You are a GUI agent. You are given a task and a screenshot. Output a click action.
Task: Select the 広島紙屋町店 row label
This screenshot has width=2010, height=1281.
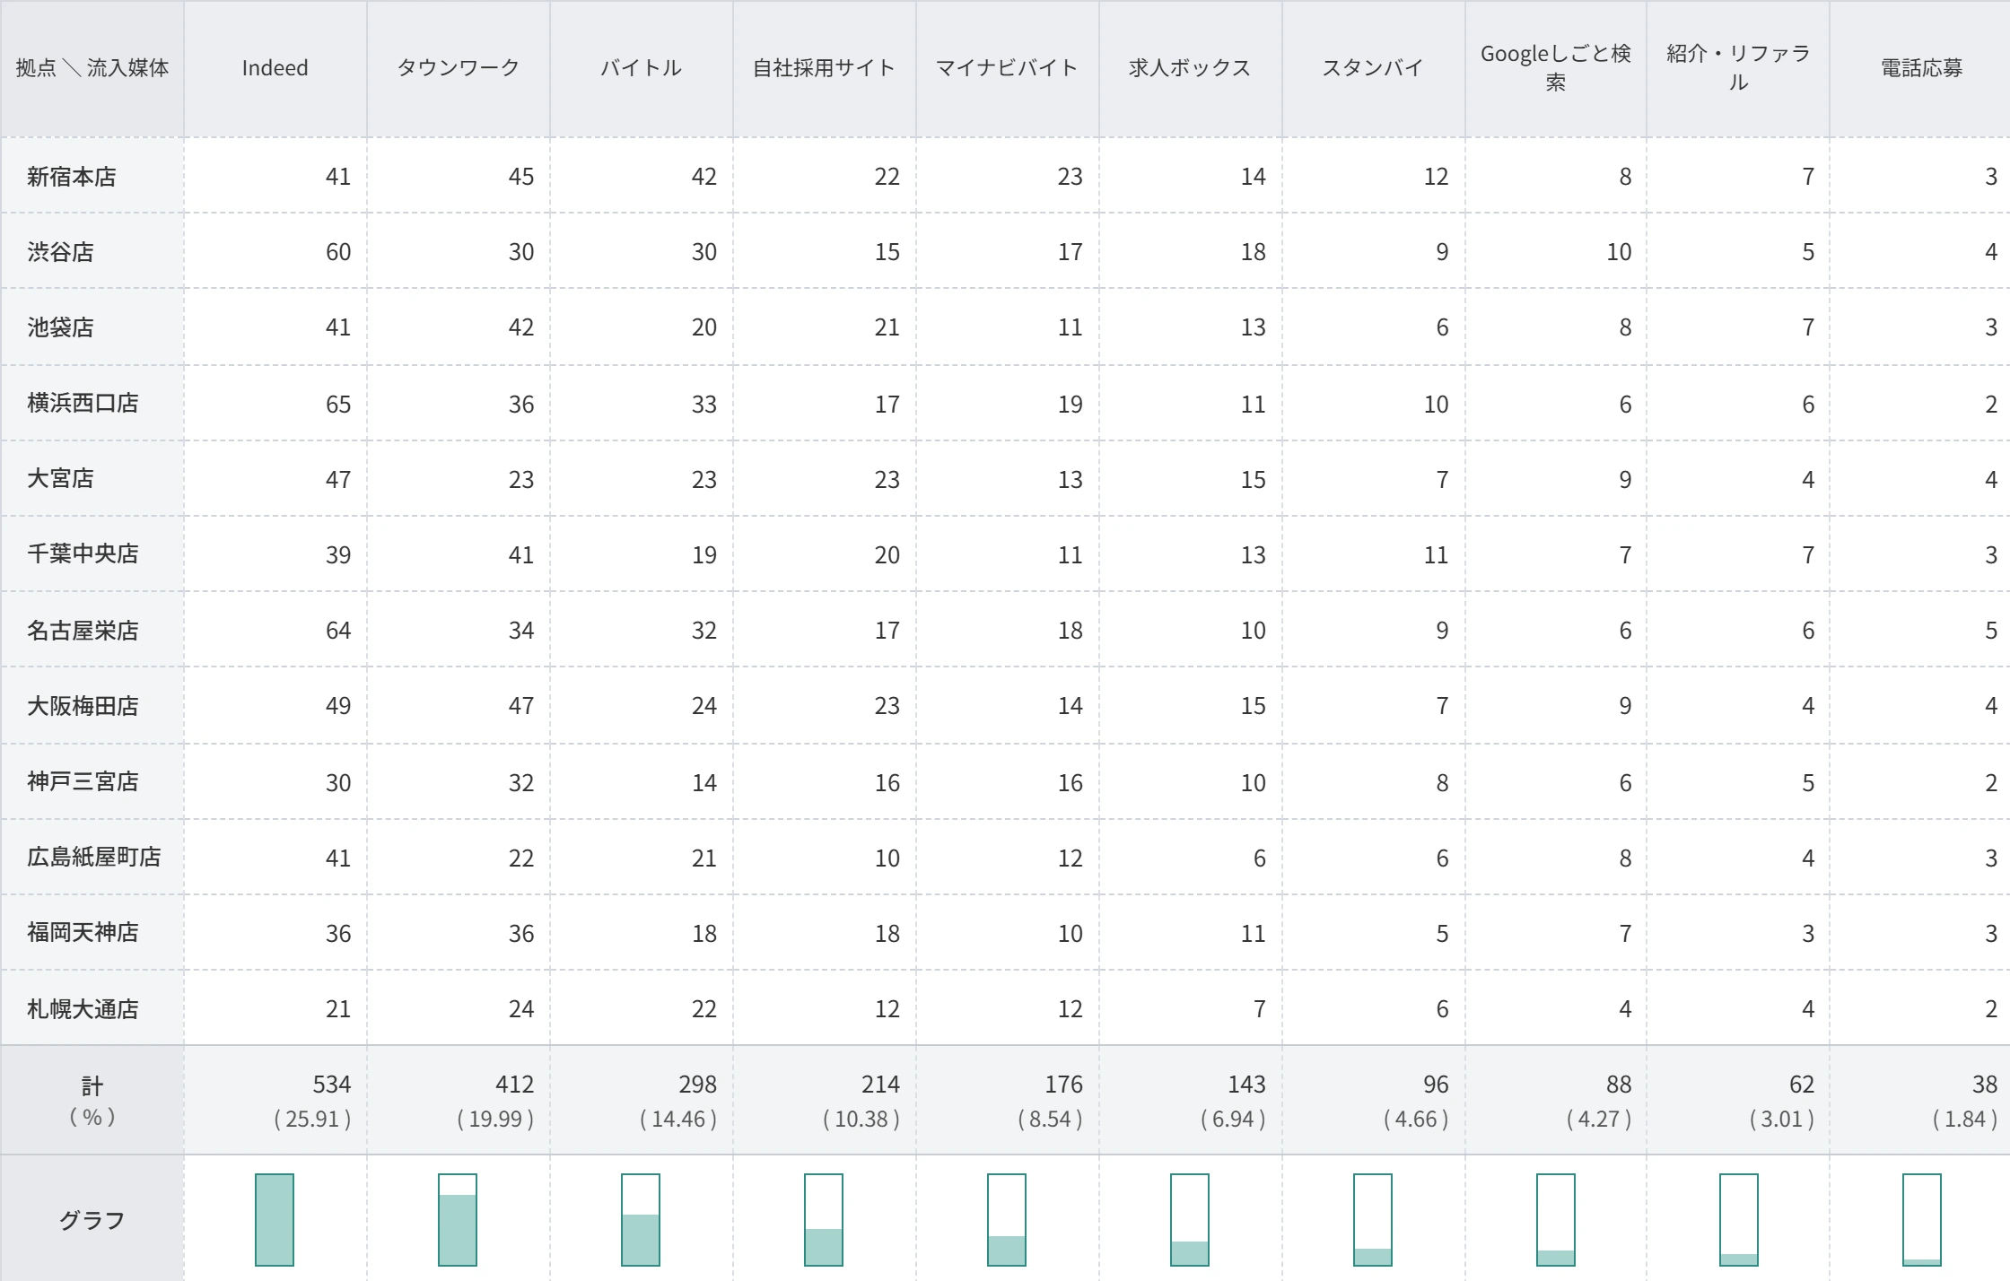click(x=94, y=857)
